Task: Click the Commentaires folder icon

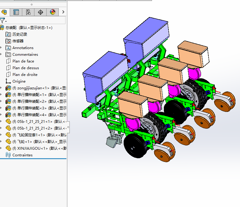Action: pos(8,55)
